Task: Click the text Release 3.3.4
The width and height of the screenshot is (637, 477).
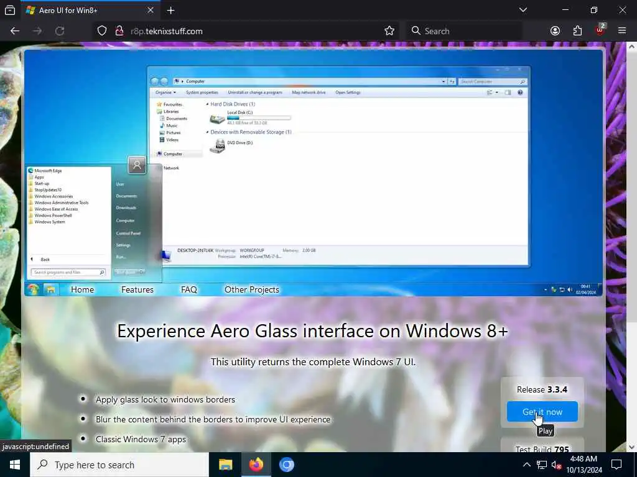Action: pyautogui.click(x=542, y=389)
